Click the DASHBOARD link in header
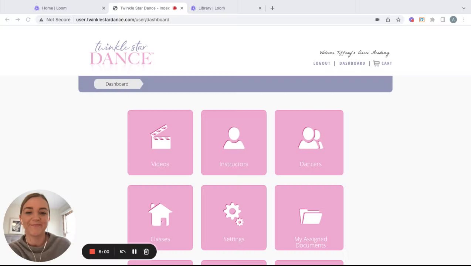The height and width of the screenshot is (266, 471). [x=352, y=63]
